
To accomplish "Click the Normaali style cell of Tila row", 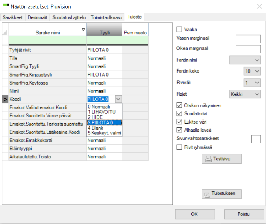I will click(x=104, y=58).
